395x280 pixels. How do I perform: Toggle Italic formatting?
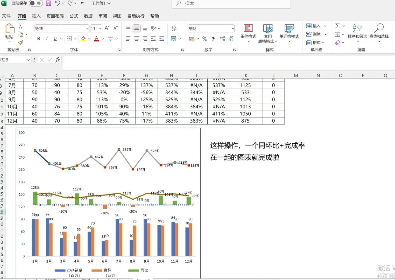47,39
